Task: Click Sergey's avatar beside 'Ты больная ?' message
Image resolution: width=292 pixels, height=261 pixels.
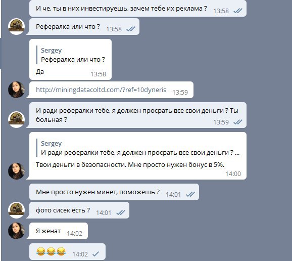Action: (16, 119)
